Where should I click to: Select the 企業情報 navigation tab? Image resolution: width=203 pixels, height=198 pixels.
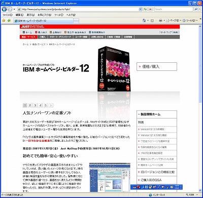(x=128, y=37)
